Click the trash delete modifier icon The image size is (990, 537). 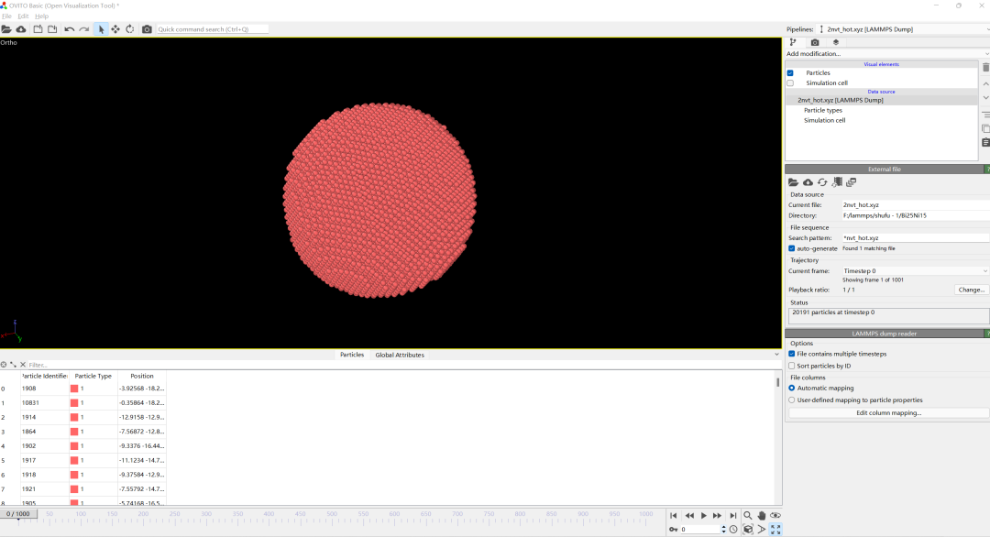point(985,68)
